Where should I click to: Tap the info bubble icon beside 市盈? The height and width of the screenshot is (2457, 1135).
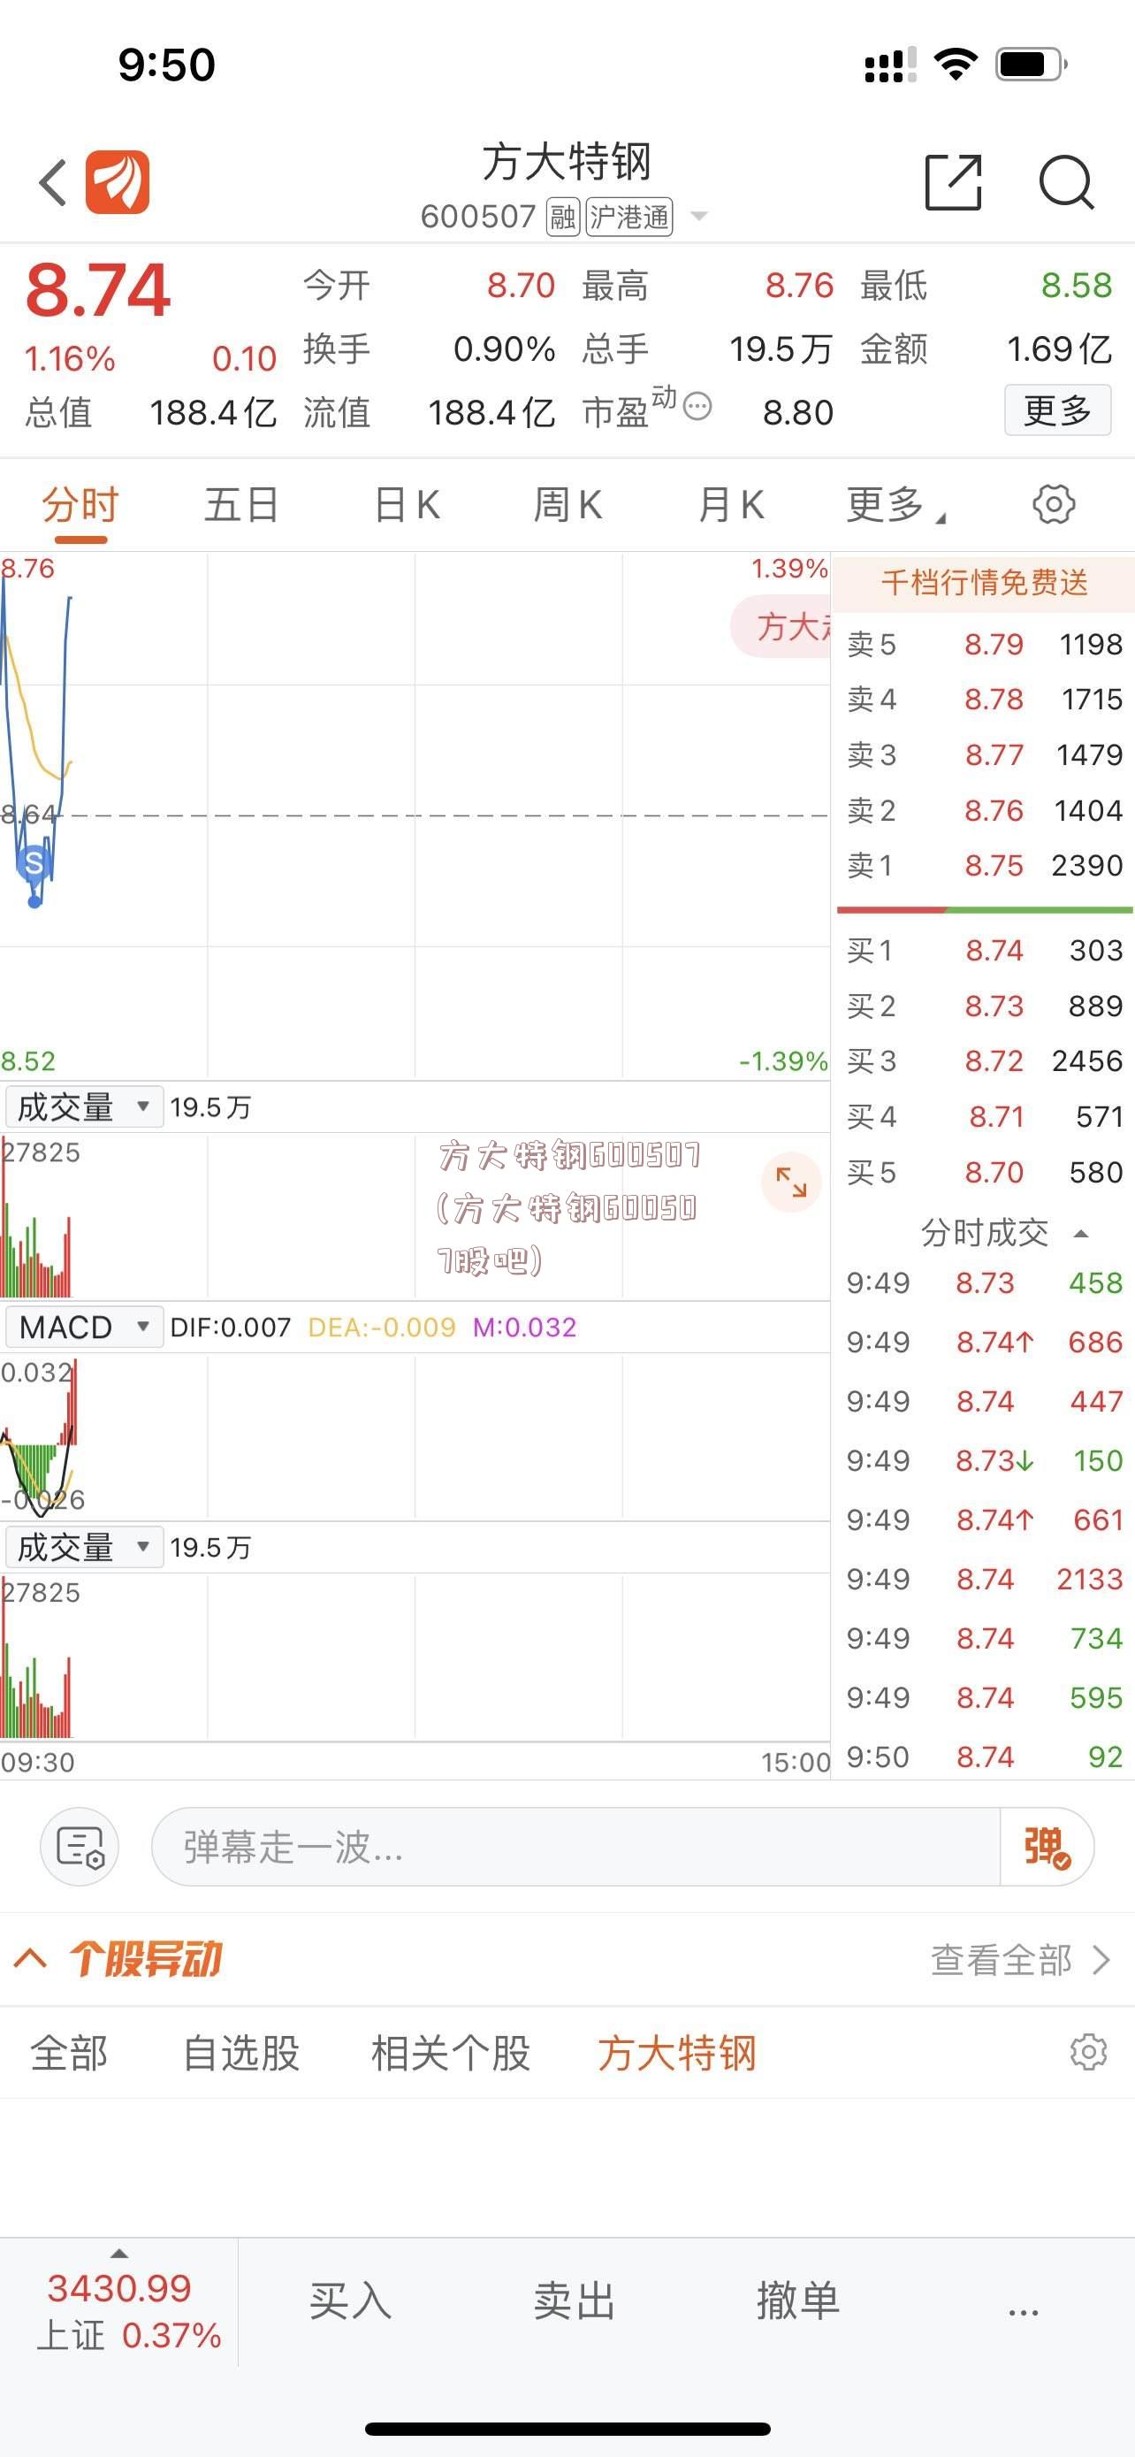[697, 407]
